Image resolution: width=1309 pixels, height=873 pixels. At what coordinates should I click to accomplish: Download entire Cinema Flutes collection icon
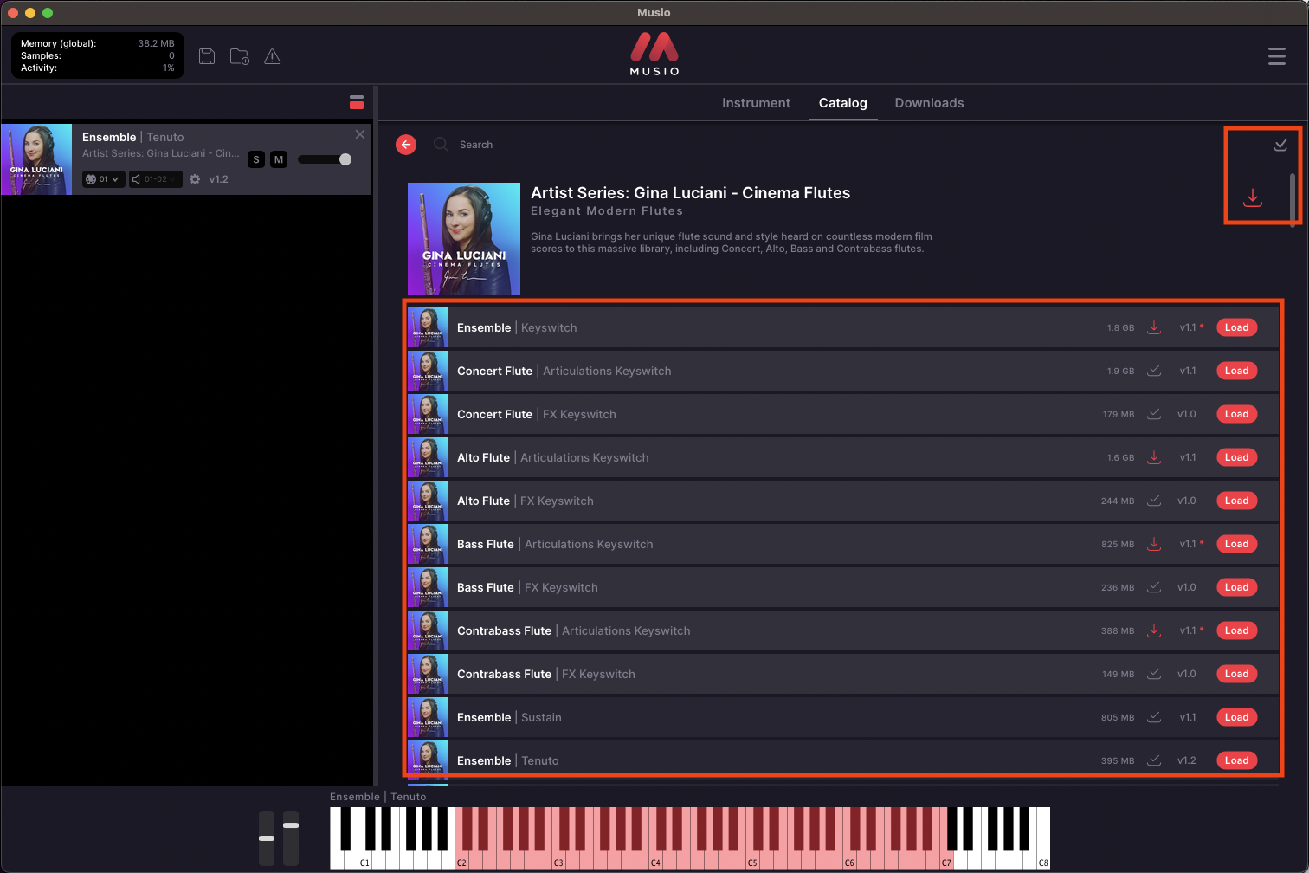1253,197
